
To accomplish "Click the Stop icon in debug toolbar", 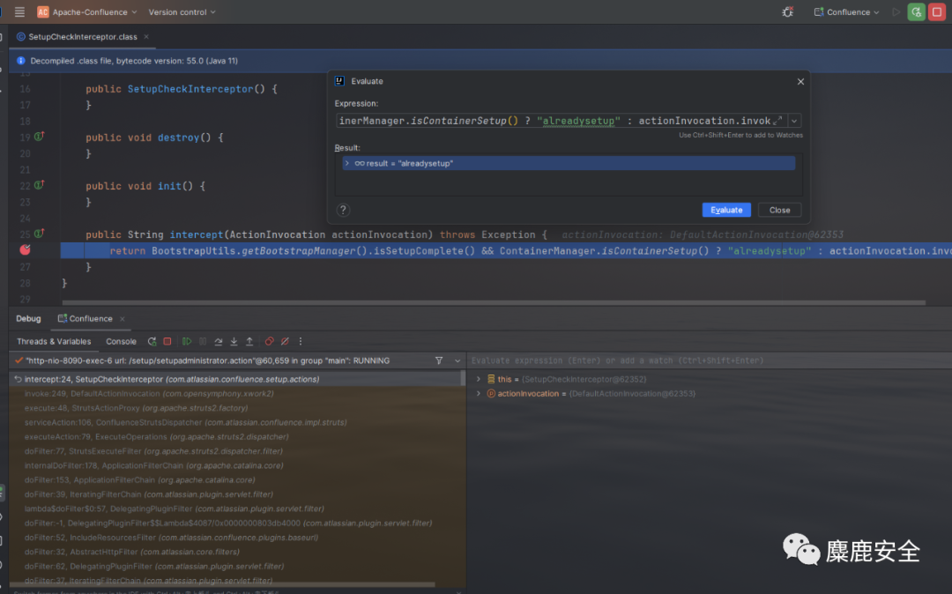I will (167, 342).
